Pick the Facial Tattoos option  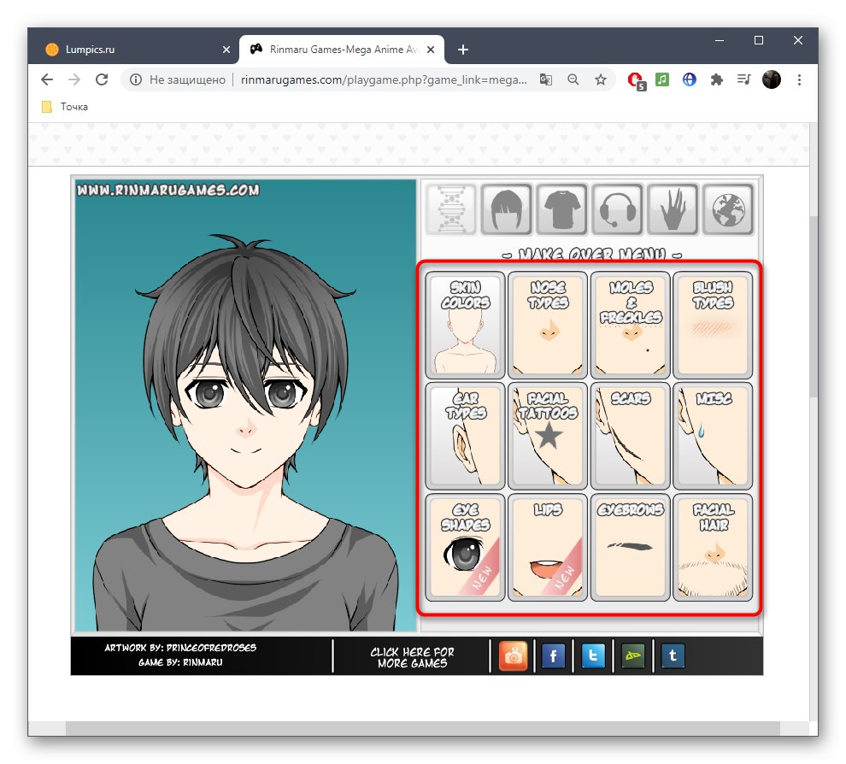[548, 436]
